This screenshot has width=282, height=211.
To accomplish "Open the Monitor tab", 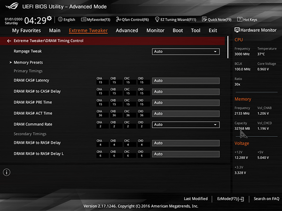I will click(156, 30).
